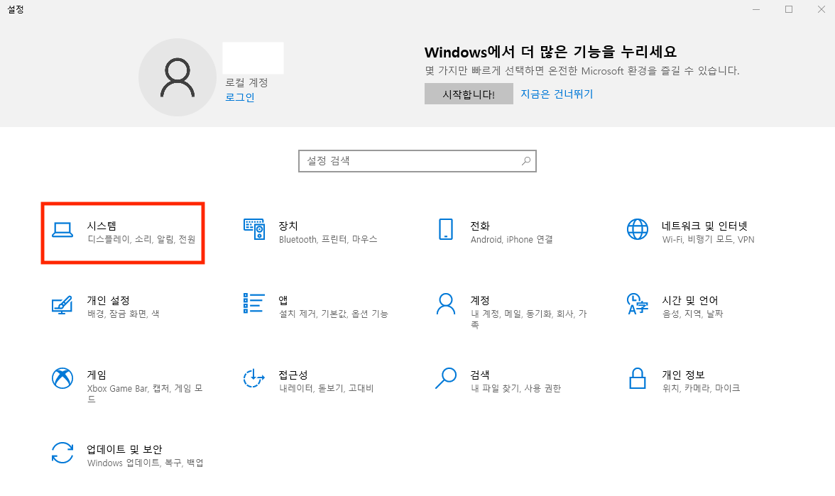Screen dimensions: 835x496
Task: Open the 접근성 icon
Action: 254,378
